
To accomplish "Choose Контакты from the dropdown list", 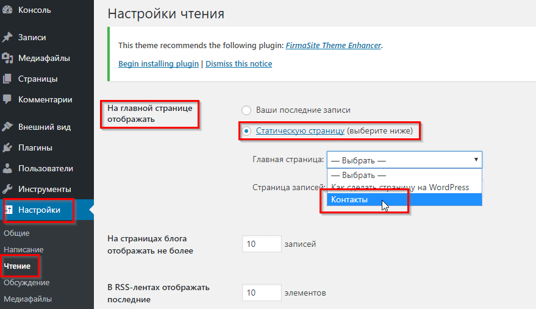I will [349, 200].
